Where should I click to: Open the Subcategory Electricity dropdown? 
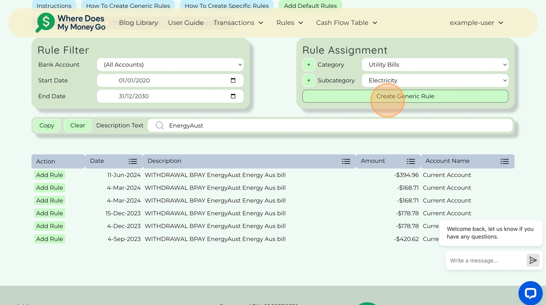(x=435, y=80)
